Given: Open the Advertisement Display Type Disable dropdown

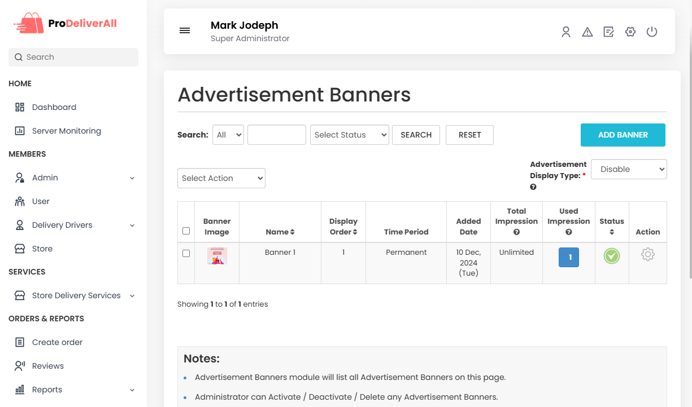Looking at the screenshot, I should click(629, 169).
